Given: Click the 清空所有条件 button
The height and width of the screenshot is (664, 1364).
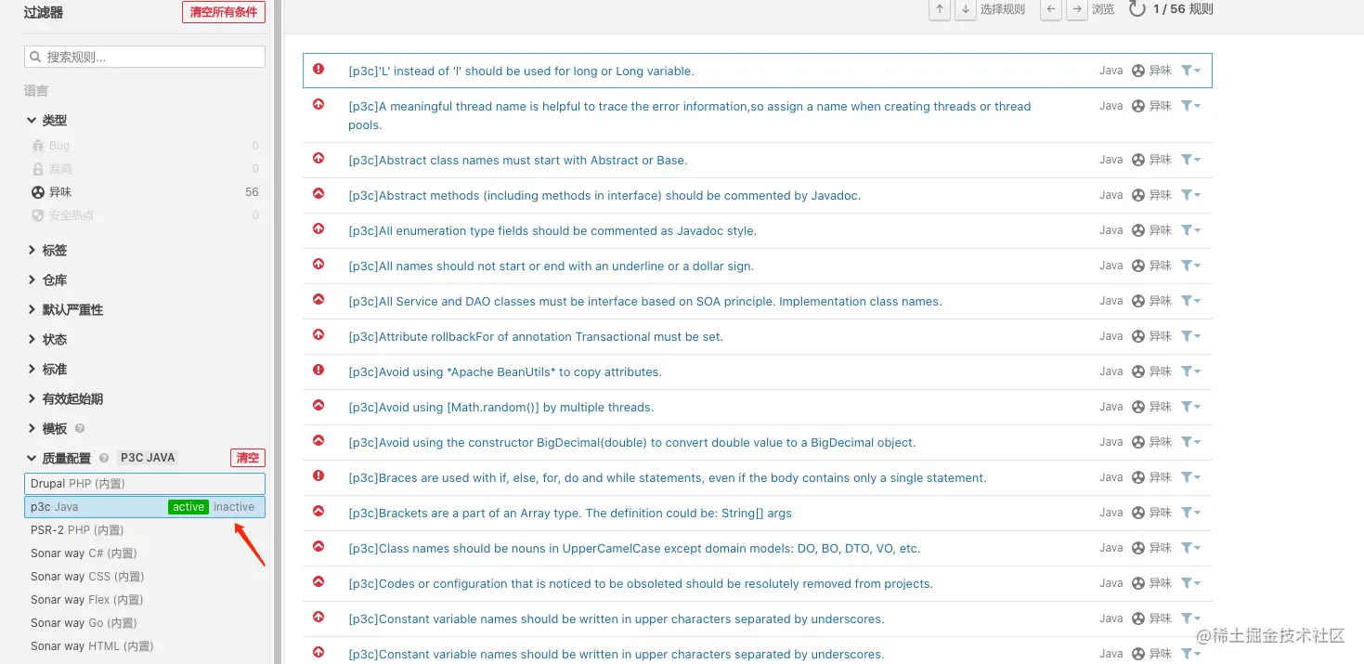Looking at the screenshot, I should 224,12.
